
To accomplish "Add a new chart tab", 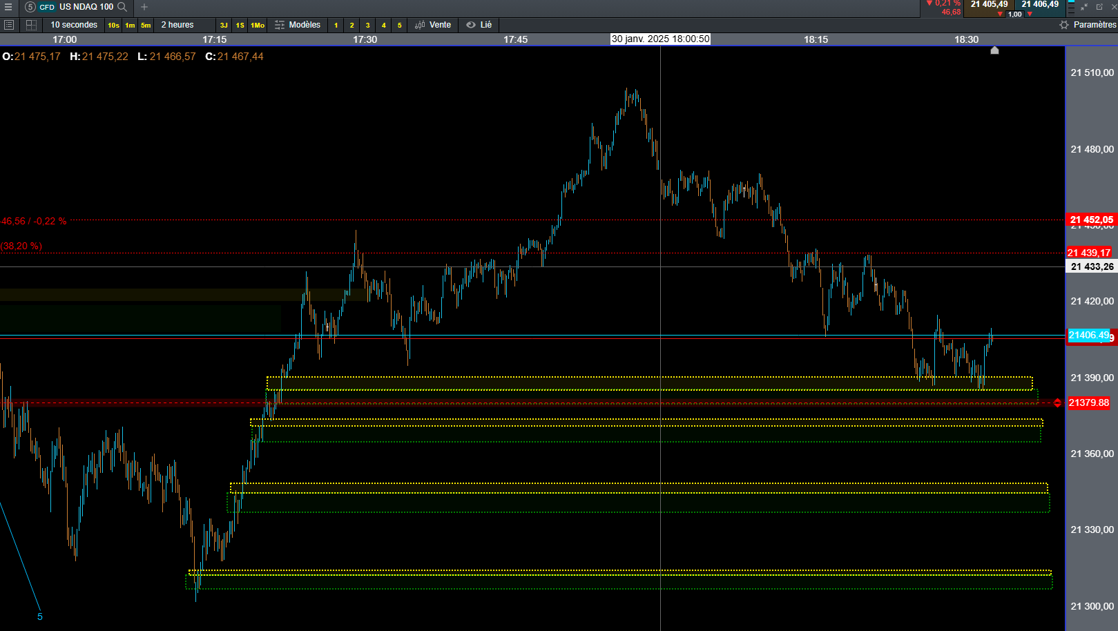I will coord(144,7).
